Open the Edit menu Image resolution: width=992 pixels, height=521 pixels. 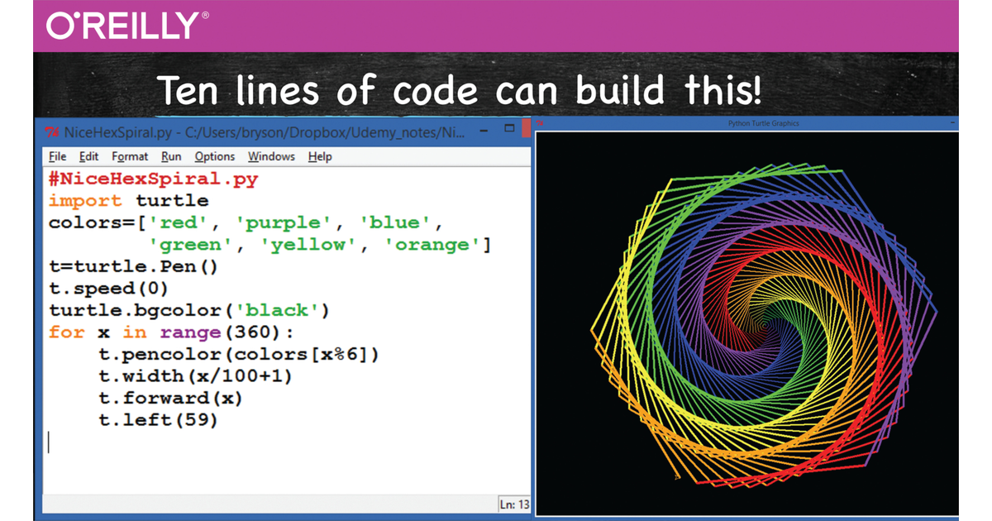coord(88,156)
